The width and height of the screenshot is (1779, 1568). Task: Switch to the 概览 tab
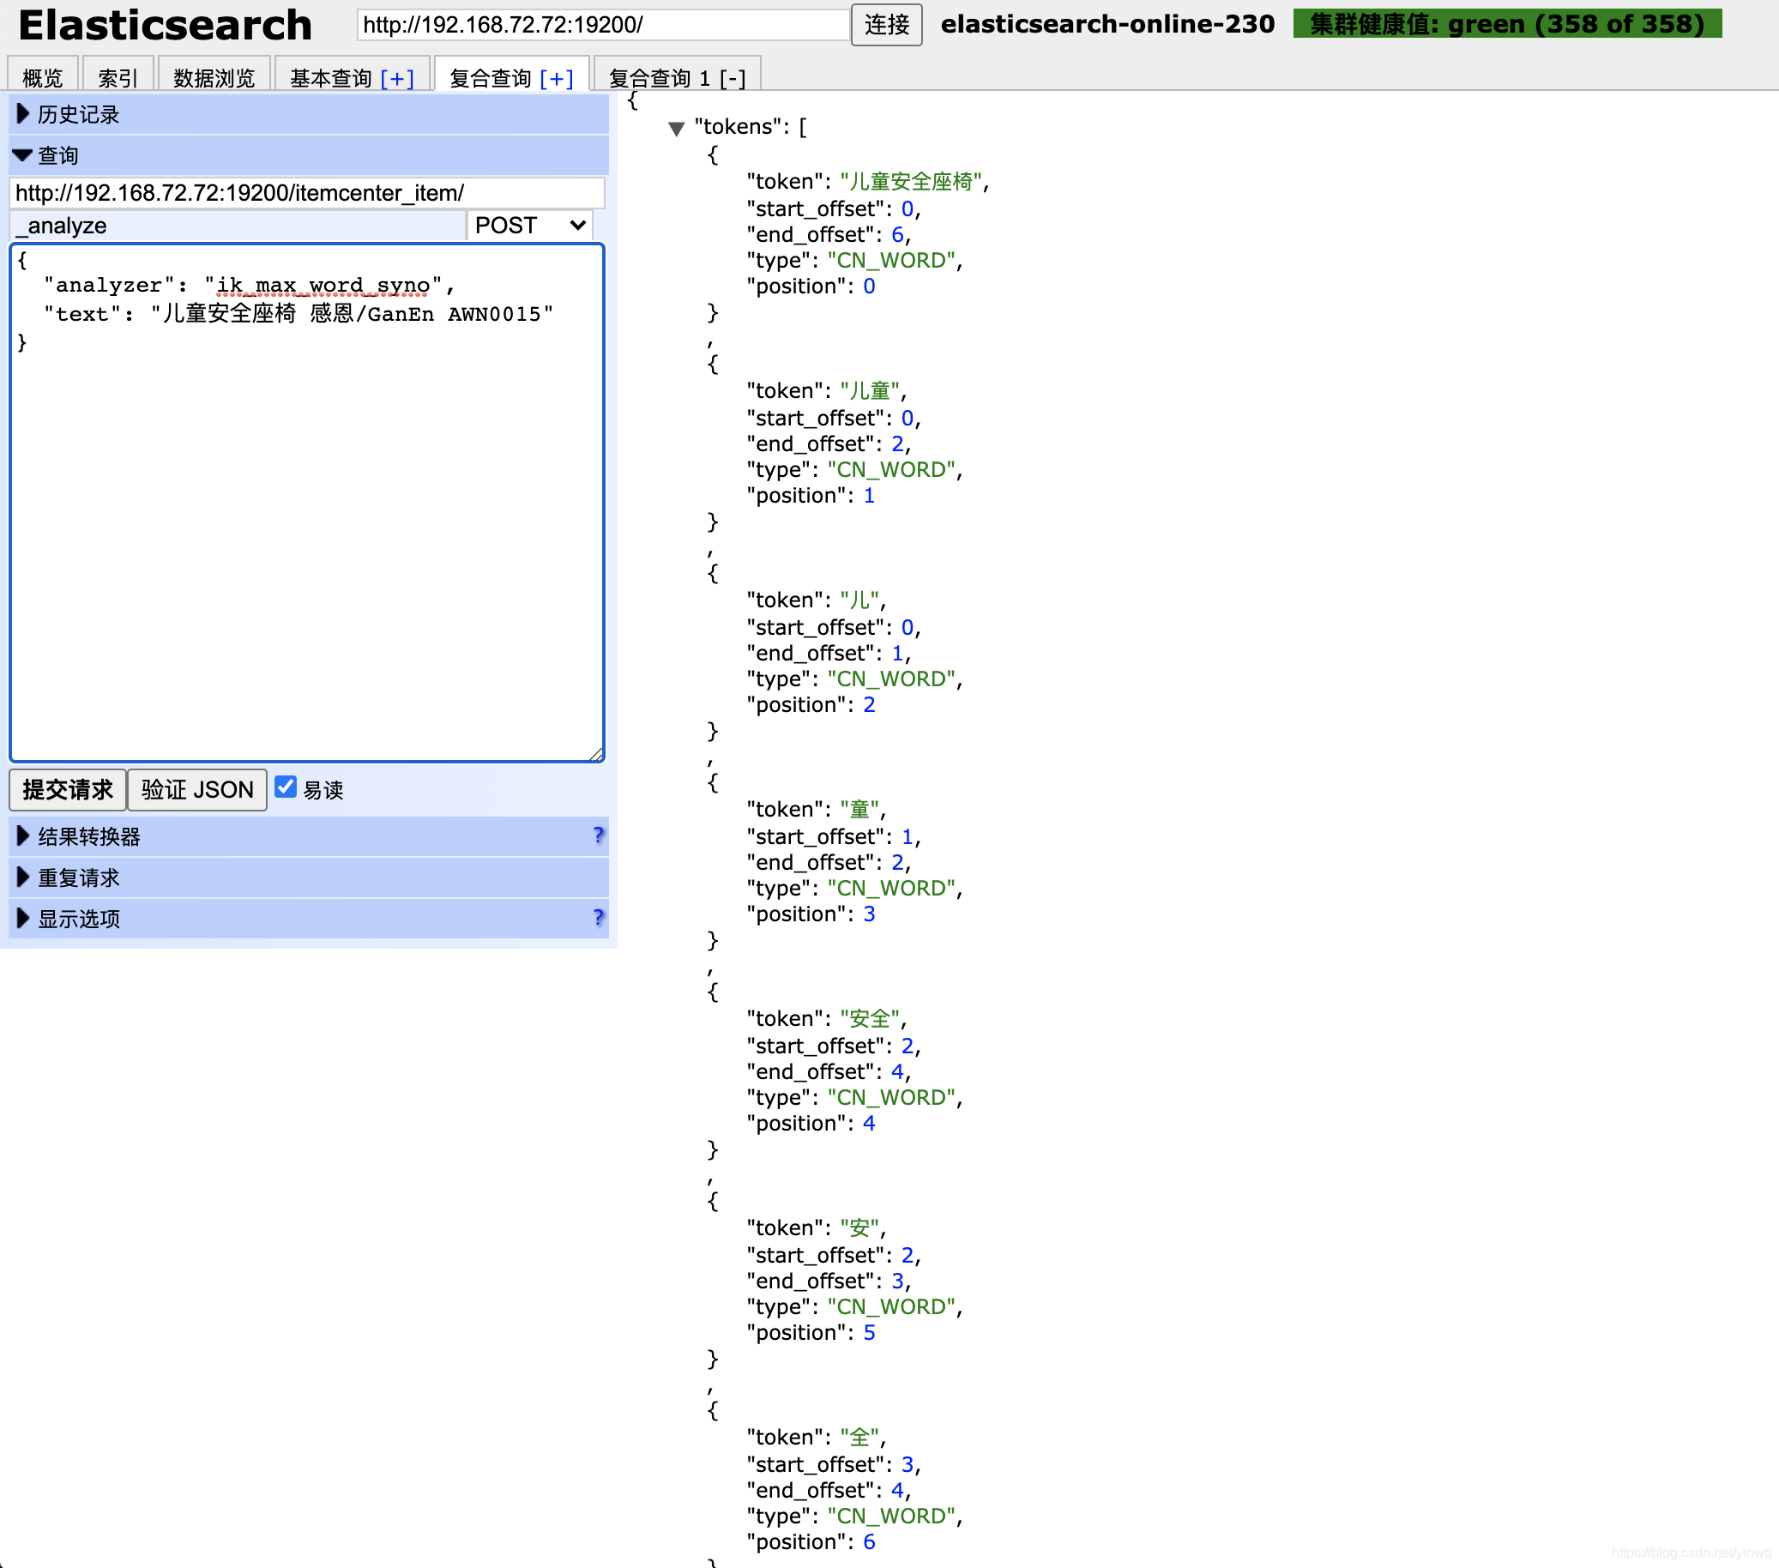click(x=43, y=78)
